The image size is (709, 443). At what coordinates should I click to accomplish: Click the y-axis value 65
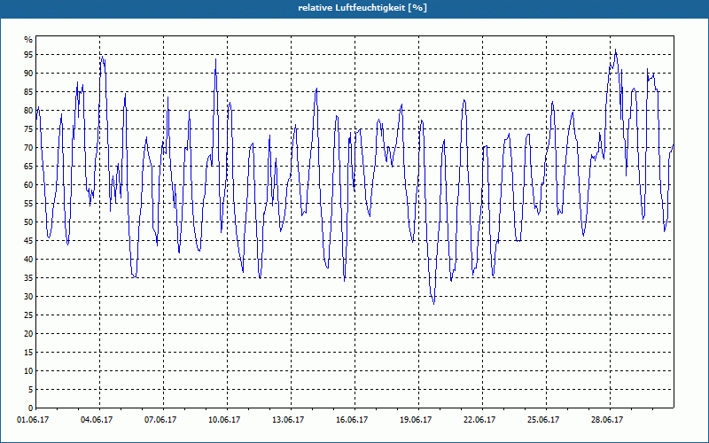pos(28,166)
